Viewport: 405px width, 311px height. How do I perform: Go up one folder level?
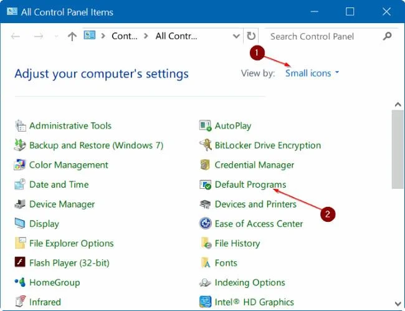point(72,36)
